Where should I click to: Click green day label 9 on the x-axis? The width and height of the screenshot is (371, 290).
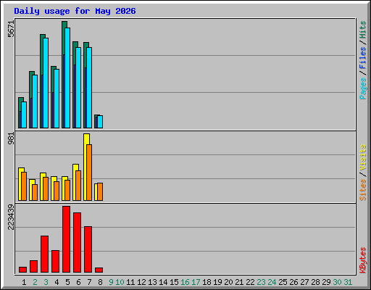click(111, 282)
